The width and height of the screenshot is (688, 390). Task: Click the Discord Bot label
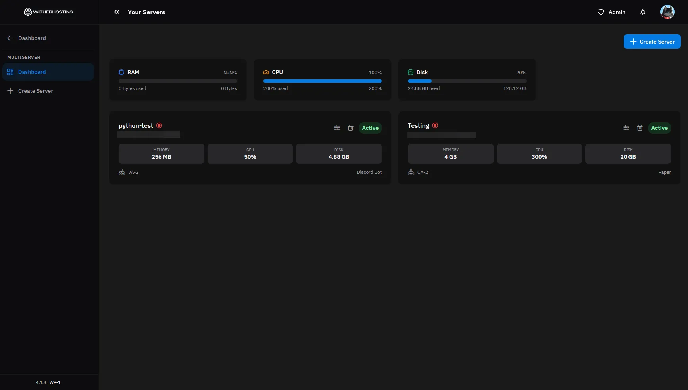[x=369, y=172]
